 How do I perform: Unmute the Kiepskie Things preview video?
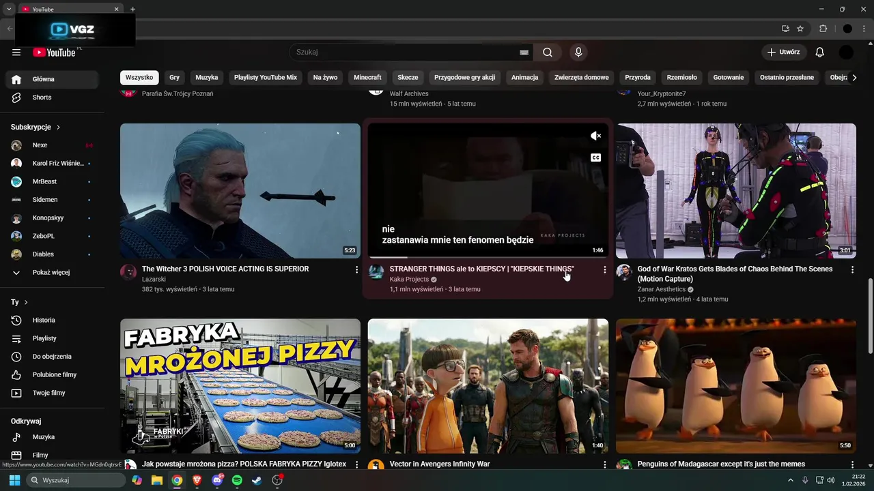tap(595, 136)
